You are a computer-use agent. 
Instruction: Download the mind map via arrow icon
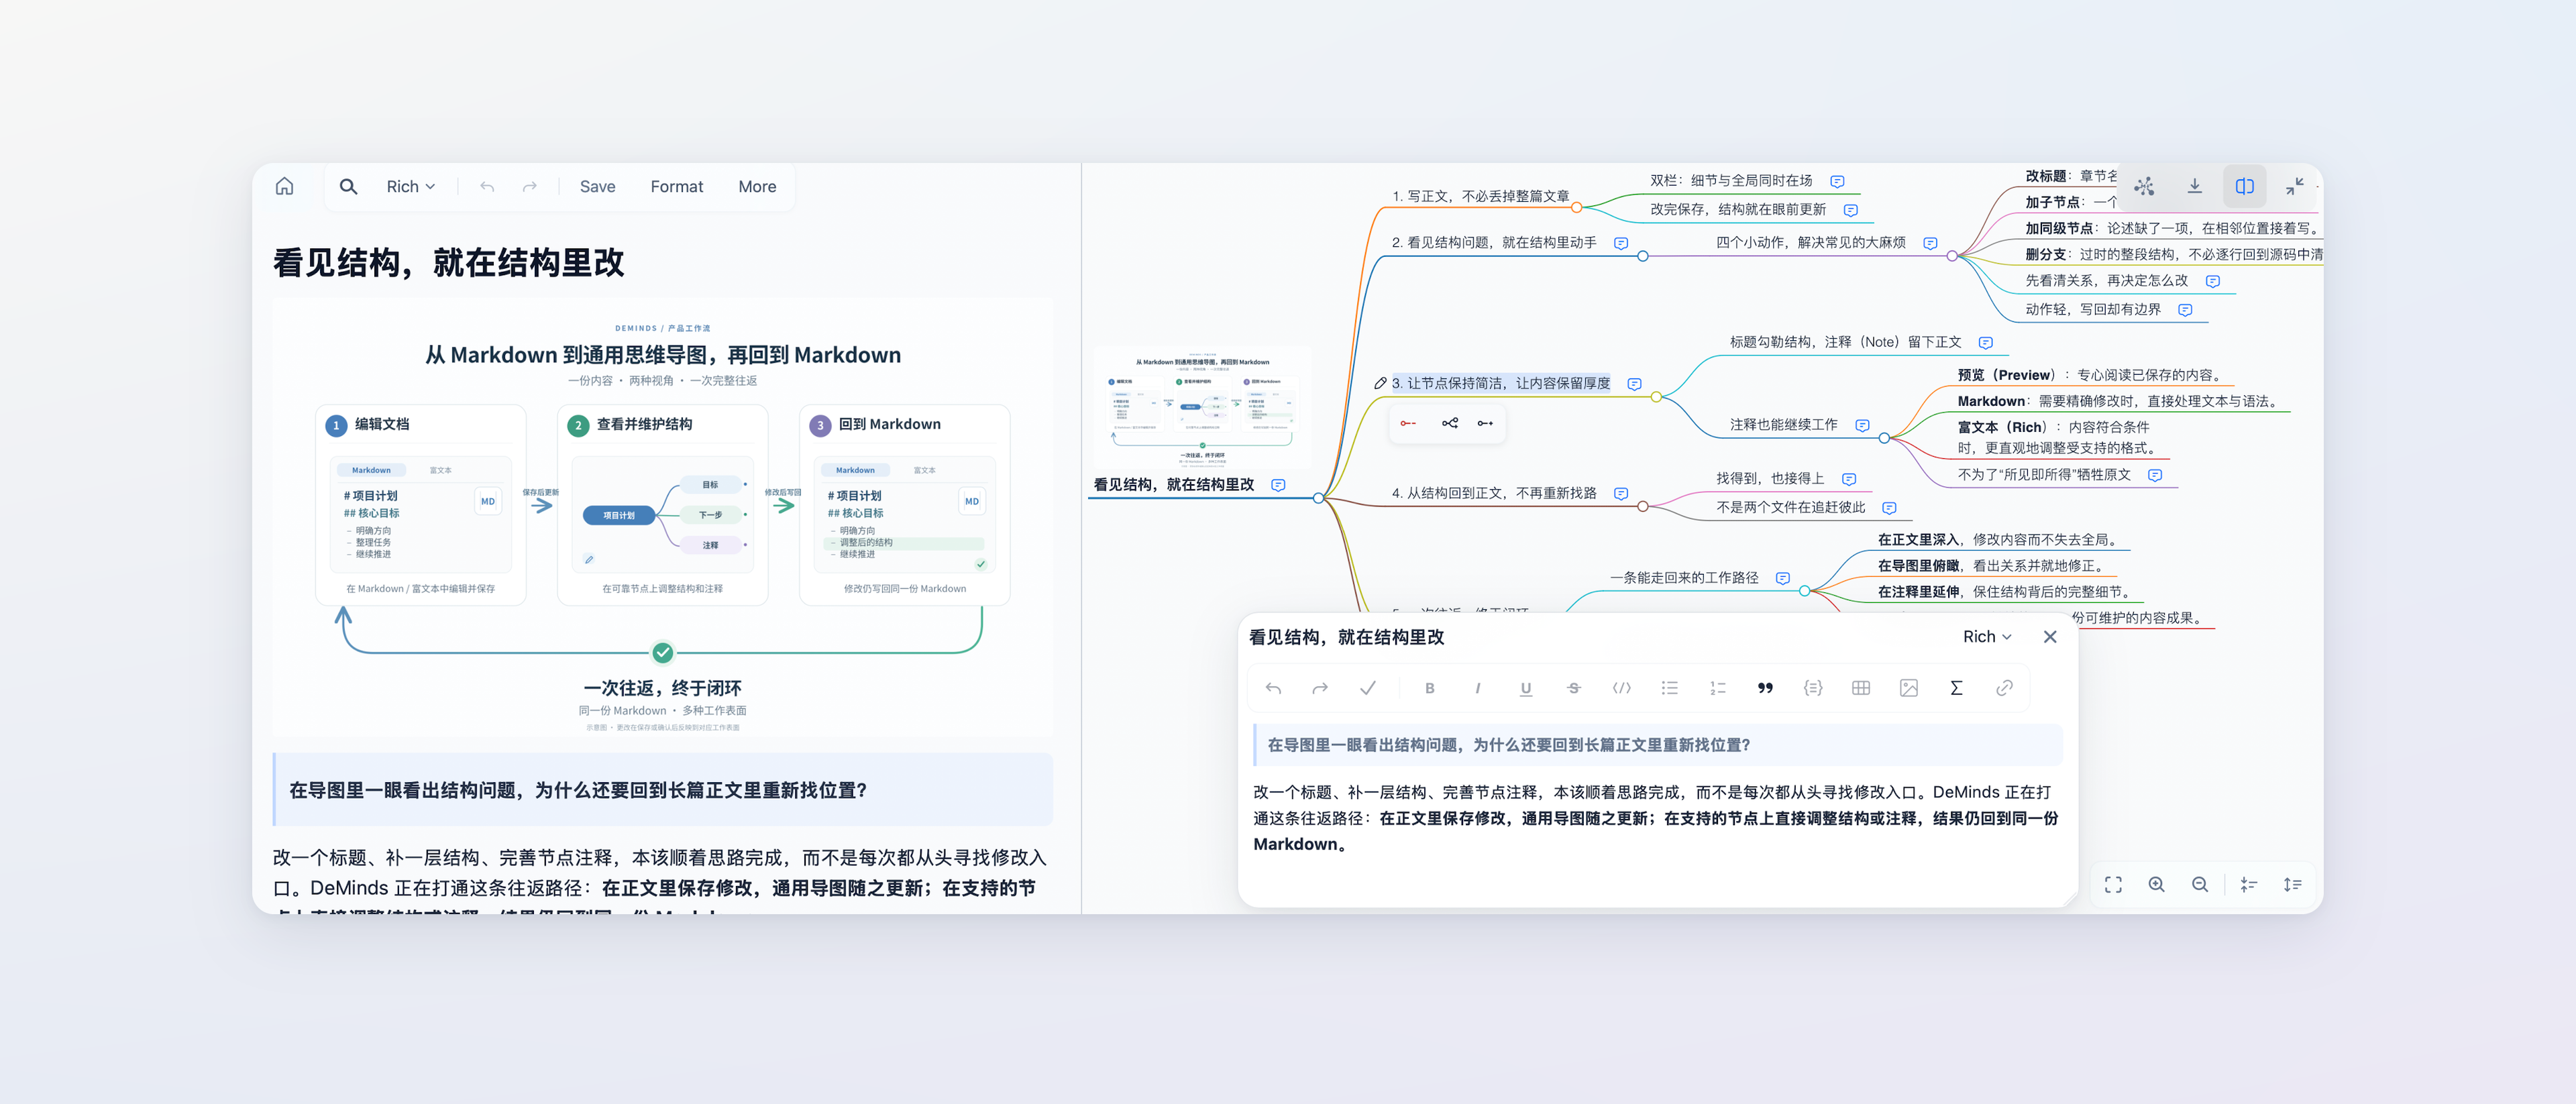point(2194,186)
